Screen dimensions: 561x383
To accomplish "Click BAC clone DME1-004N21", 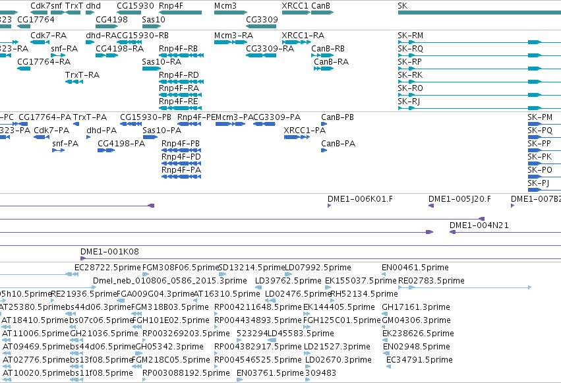I will (479, 225).
